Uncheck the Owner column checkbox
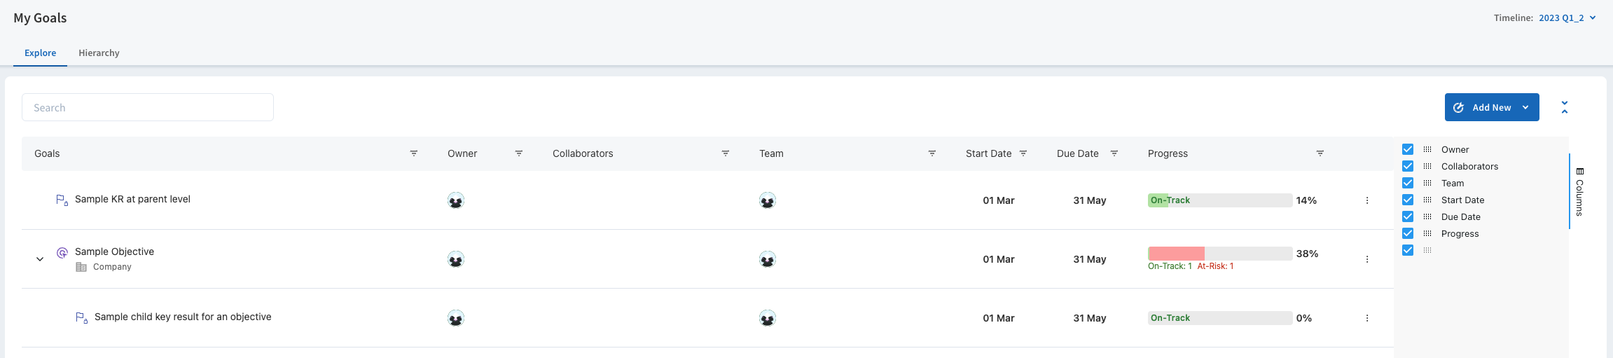 [x=1408, y=149]
